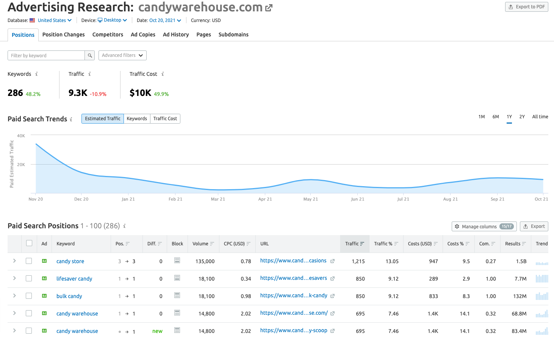This screenshot has width=554, height=339.
Task: Toggle the select-all header checkbox
Action: point(29,243)
